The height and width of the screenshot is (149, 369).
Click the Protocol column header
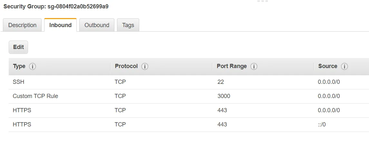click(126, 66)
